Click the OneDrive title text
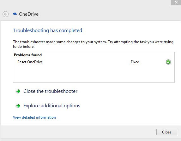 29,14
